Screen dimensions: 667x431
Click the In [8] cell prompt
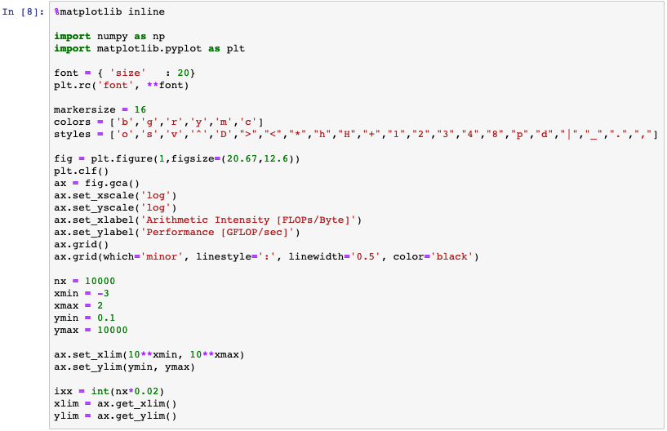pos(23,12)
